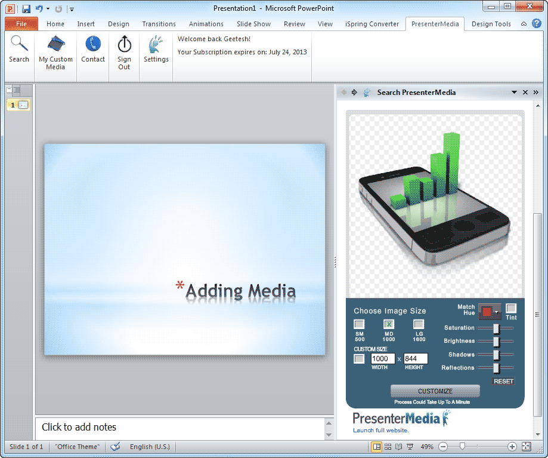The image size is (548, 458).
Task: Click the spell check status icon
Action: pos(115,447)
